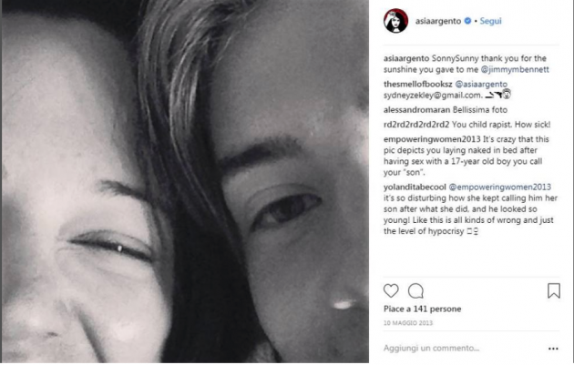This screenshot has height=365, width=574.
Task: Save post with the bookmark icon
Action: pyautogui.click(x=553, y=291)
